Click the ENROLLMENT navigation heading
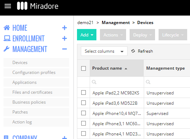Viewport: 190px width, 139px height. pyautogui.click(x=29, y=39)
